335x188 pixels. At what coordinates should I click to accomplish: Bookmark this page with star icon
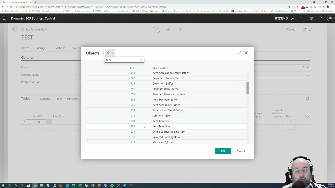click(298, 7)
